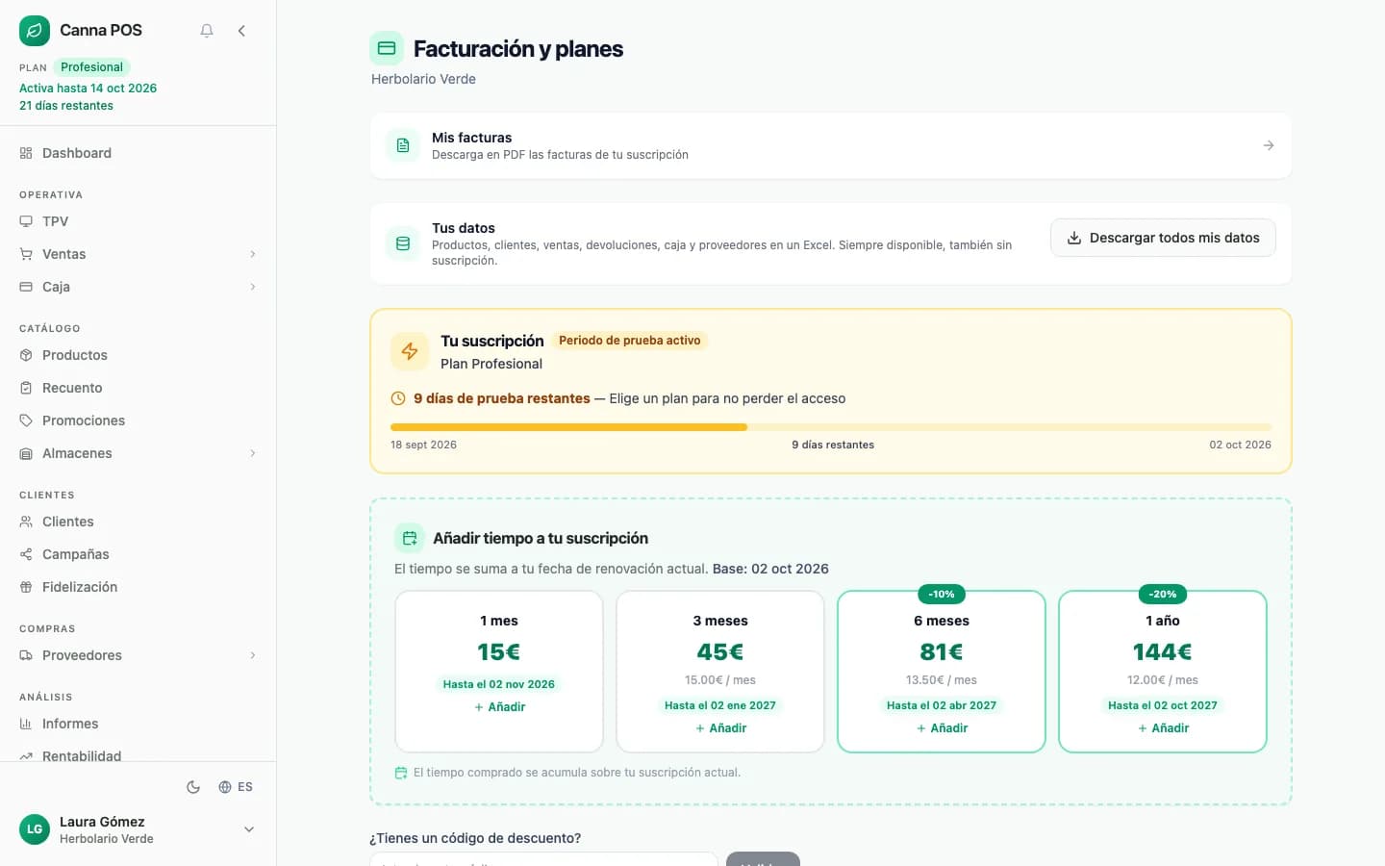Open Informes
This screenshot has width=1385, height=866.
point(138,724)
